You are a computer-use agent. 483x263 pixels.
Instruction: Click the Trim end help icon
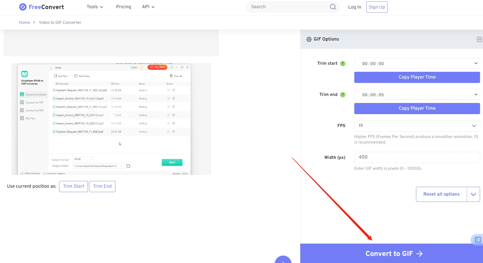tap(343, 95)
